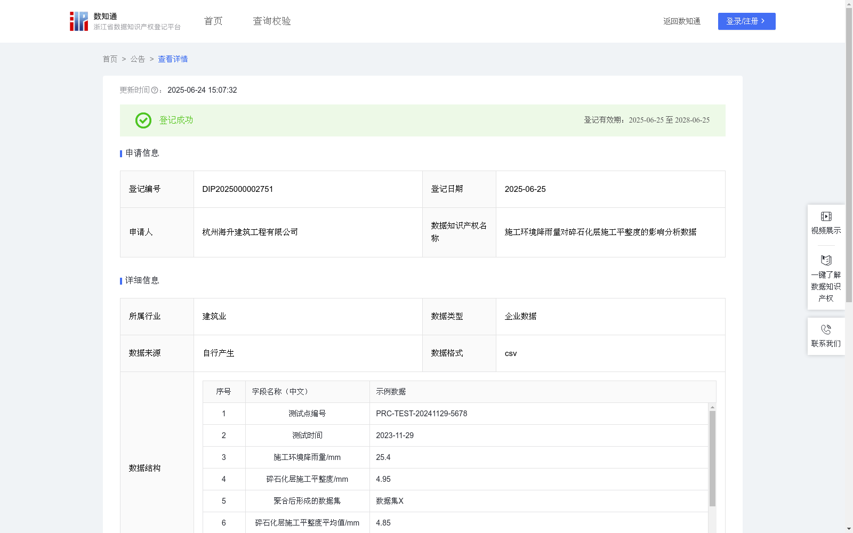Click the 25.4 sample value

click(x=383, y=457)
